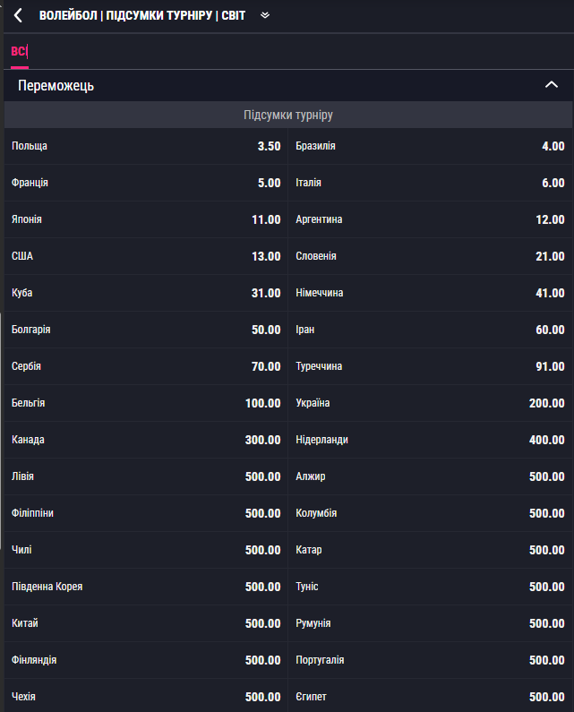Screen dimensions: 574x712
Task: Choose Японія odds 11.00
Action: 146,219
